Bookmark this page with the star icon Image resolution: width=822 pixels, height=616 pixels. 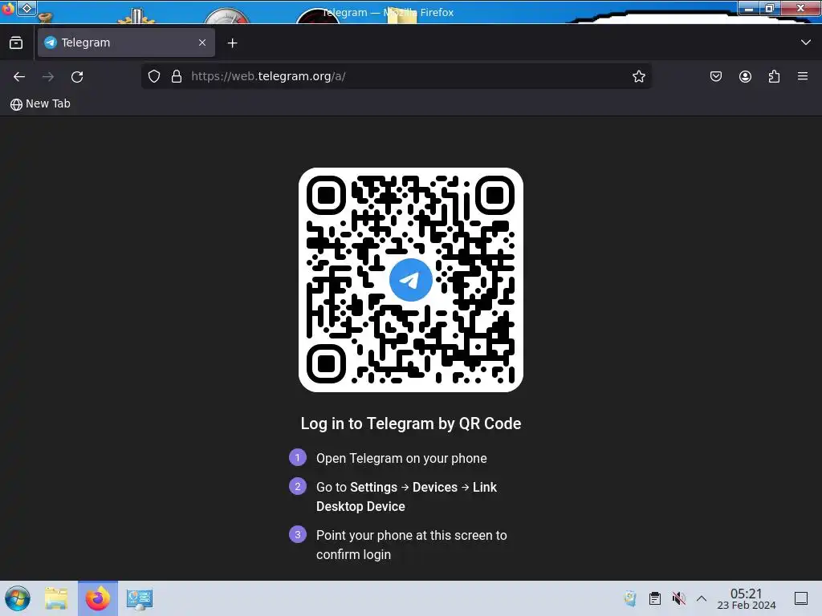click(638, 76)
